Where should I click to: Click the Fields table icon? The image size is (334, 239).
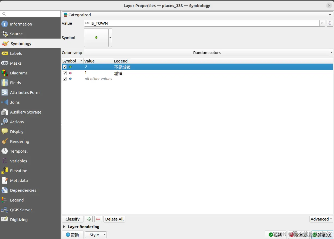(x=5, y=83)
